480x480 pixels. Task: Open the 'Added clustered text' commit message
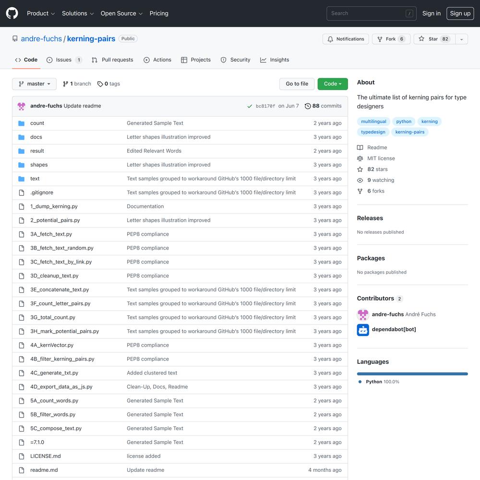pyautogui.click(x=152, y=373)
